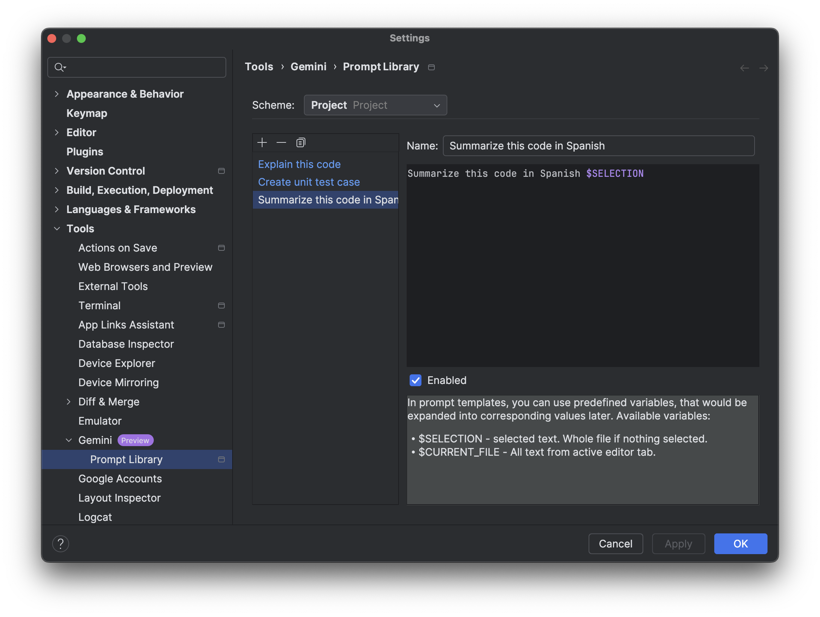Expand the Build Execution Deployment section
The image size is (820, 617).
point(58,190)
